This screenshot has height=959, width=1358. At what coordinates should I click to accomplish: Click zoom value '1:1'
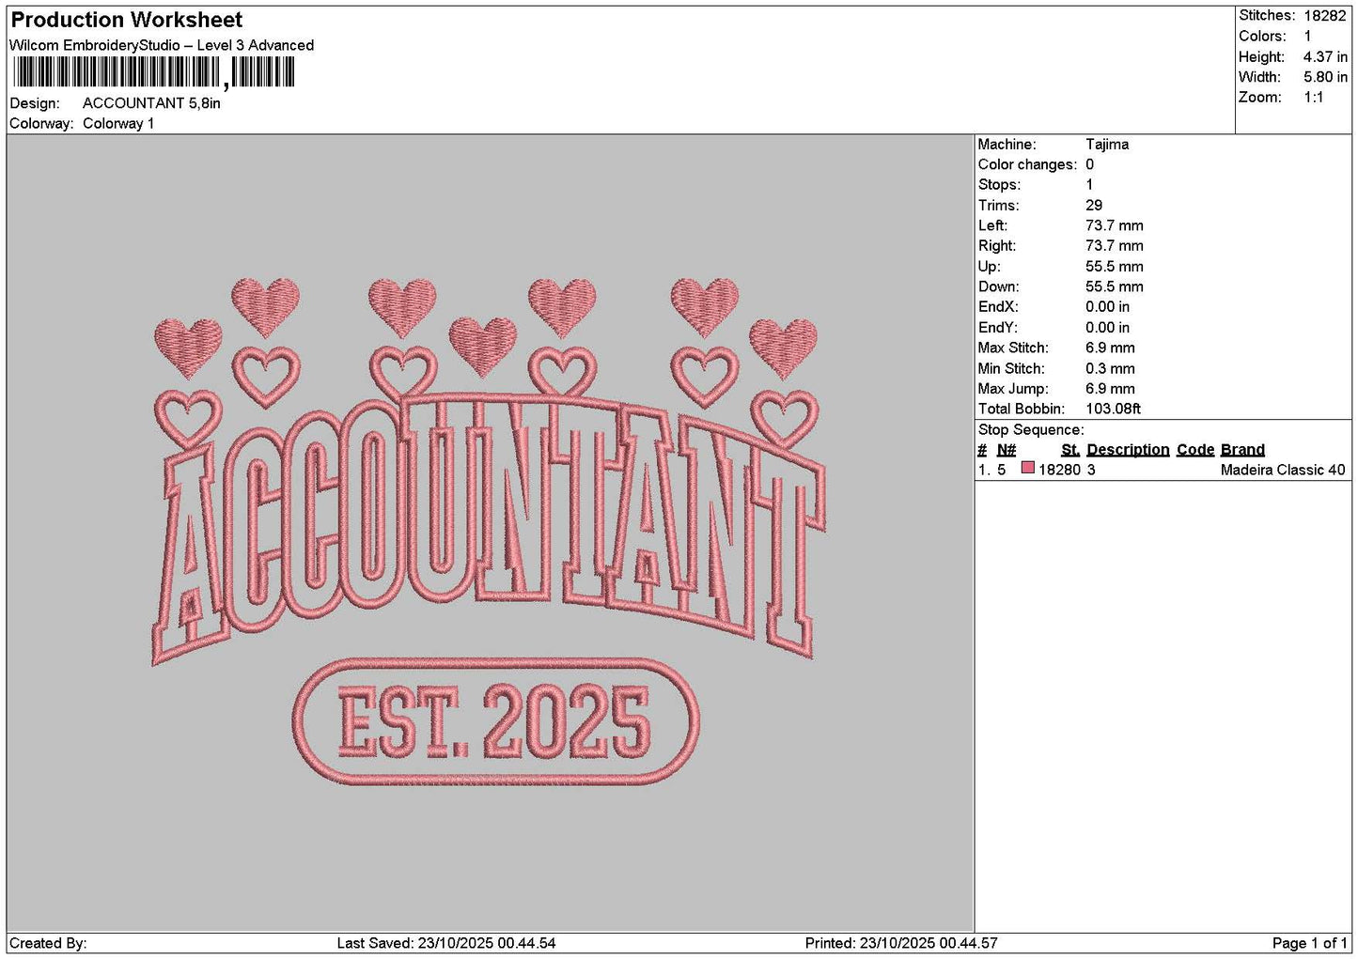[1313, 98]
